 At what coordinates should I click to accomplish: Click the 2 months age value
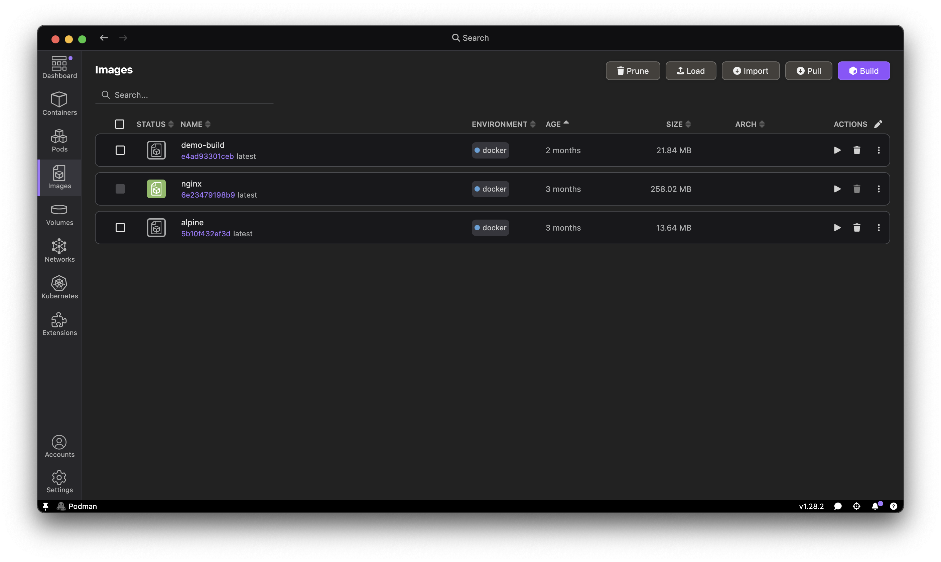click(563, 150)
